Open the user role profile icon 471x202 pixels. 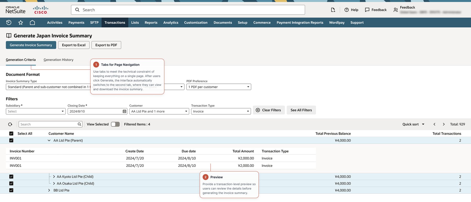pos(396,10)
